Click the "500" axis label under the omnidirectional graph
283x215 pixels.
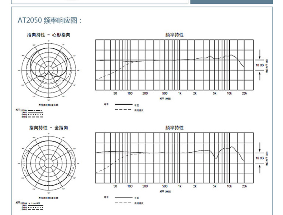pos(164,186)
